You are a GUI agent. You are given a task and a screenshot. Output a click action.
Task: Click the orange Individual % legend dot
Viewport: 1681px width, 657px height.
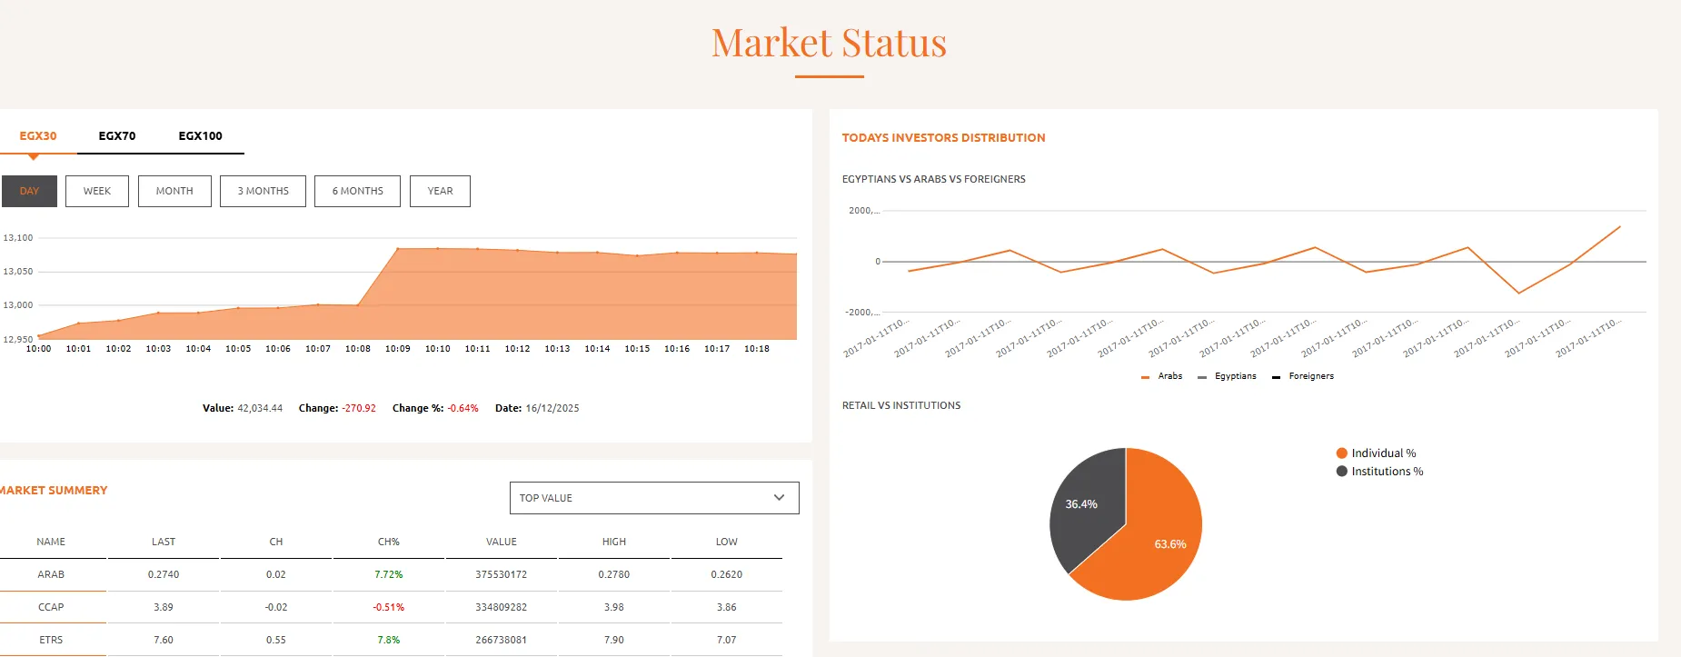1341,453
